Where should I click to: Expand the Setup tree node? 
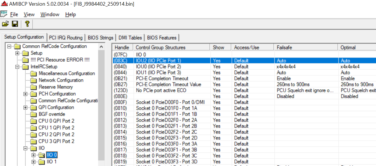click(x=17, y=53)
